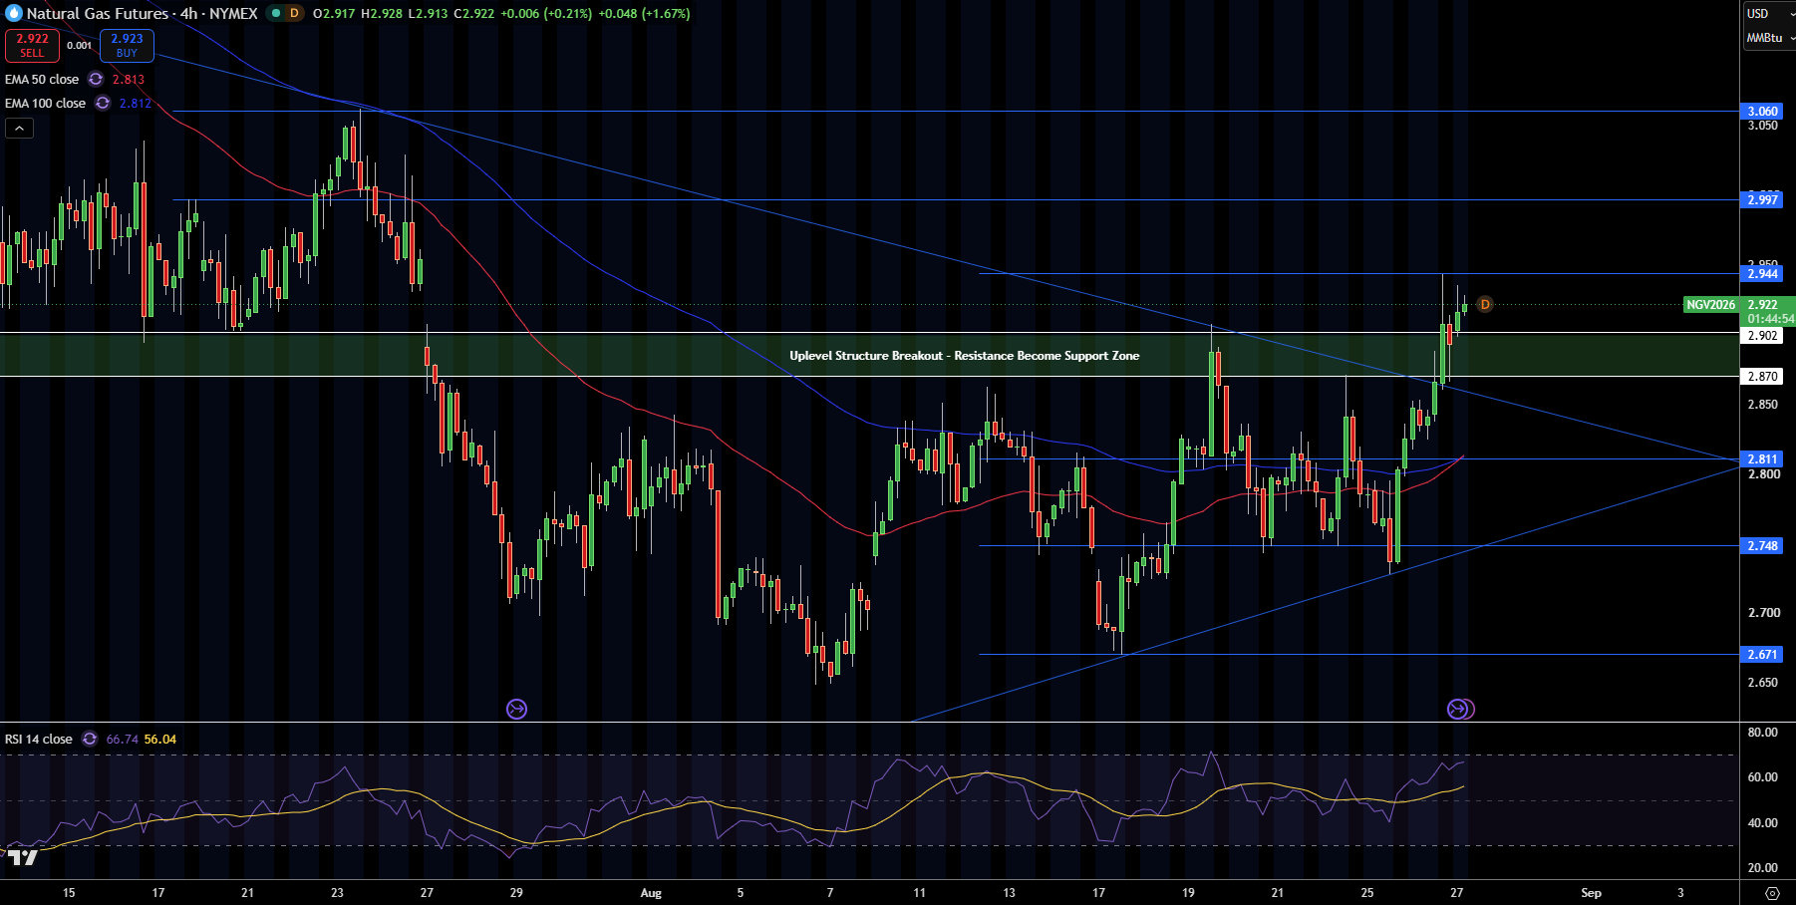Select the EMA 100 close legend label

click(x=45, y=103)
